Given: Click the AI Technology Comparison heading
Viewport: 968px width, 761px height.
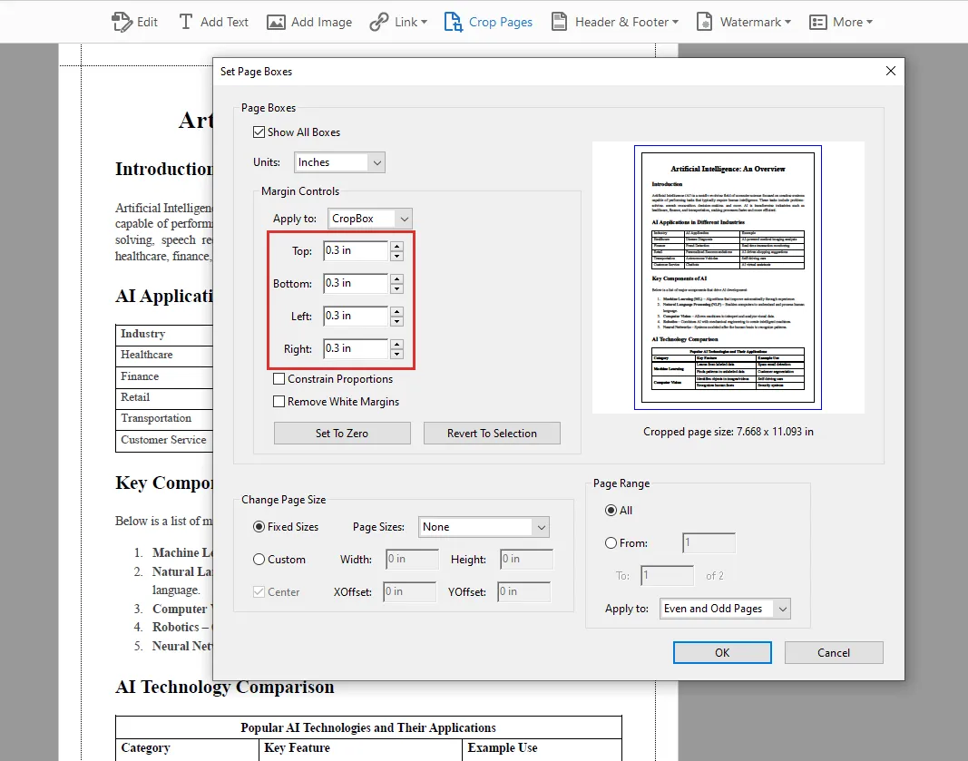Looking at the screenshot, I should [x=225, y=687].
